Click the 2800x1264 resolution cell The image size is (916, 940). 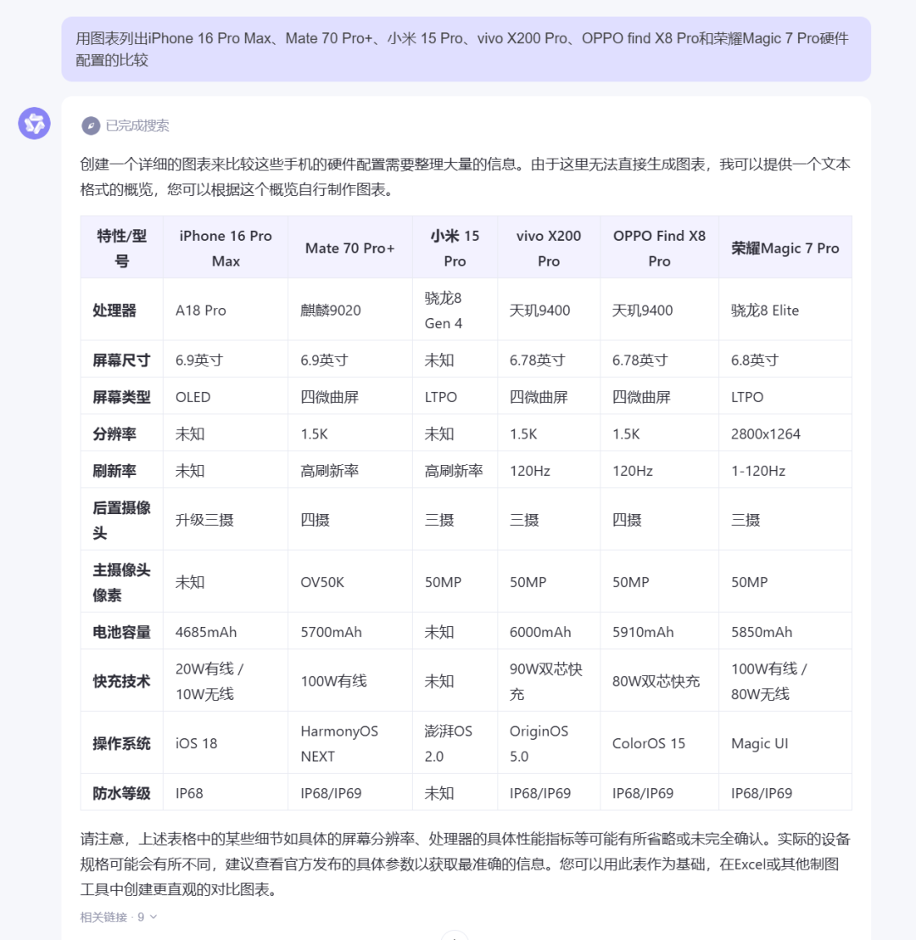pyautogui.click(x=785, y=434)
